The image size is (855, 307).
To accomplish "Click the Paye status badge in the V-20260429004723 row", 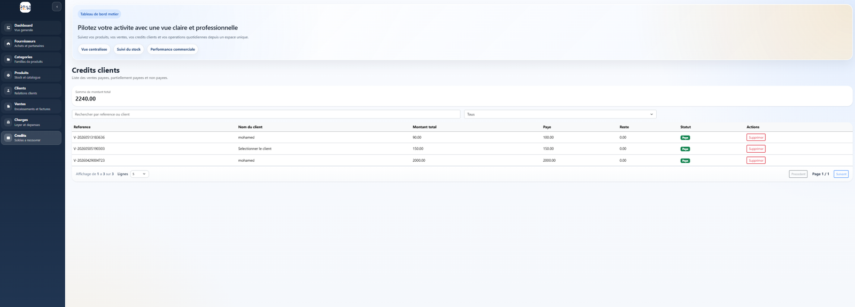I will (685, 161).
